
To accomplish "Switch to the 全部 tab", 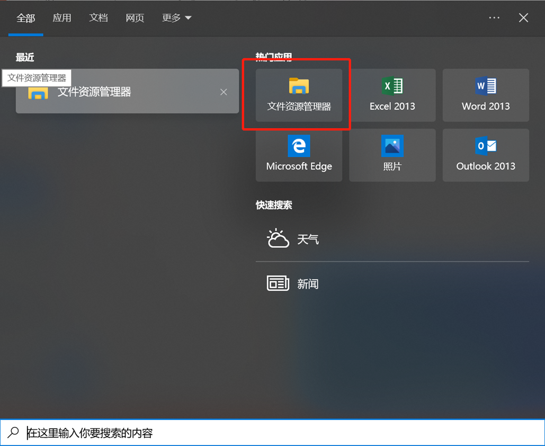I will coord(26,17).
